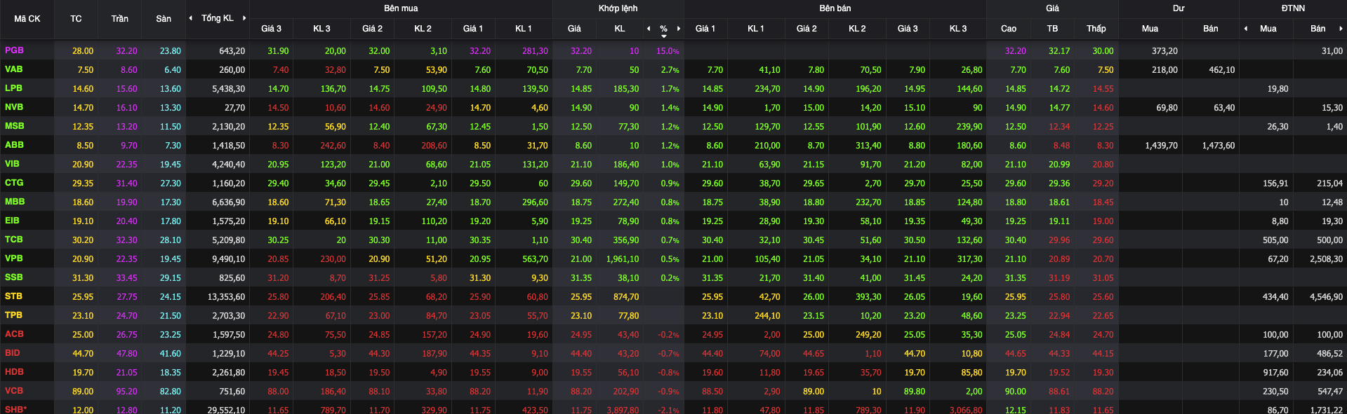Open the BID stock symbol
The image size is (1347, 414).
pos(13,353)
